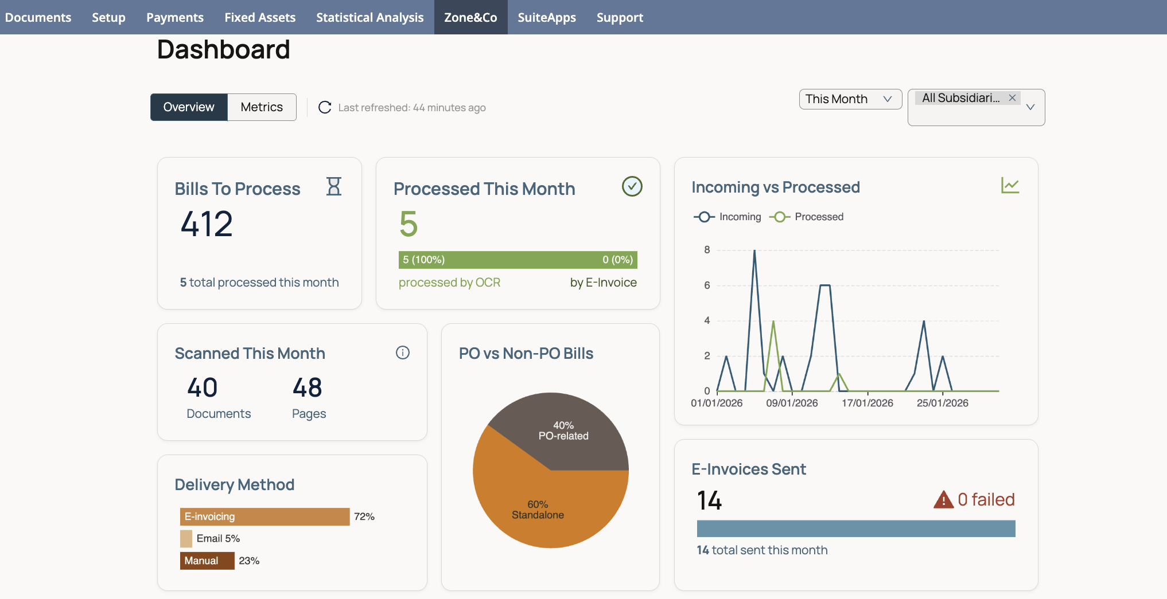Image resolution: width=1167 pixels, height=599 pixels.
Task: Toggle the Incoming series visibility
Action: tap(740, 217)
